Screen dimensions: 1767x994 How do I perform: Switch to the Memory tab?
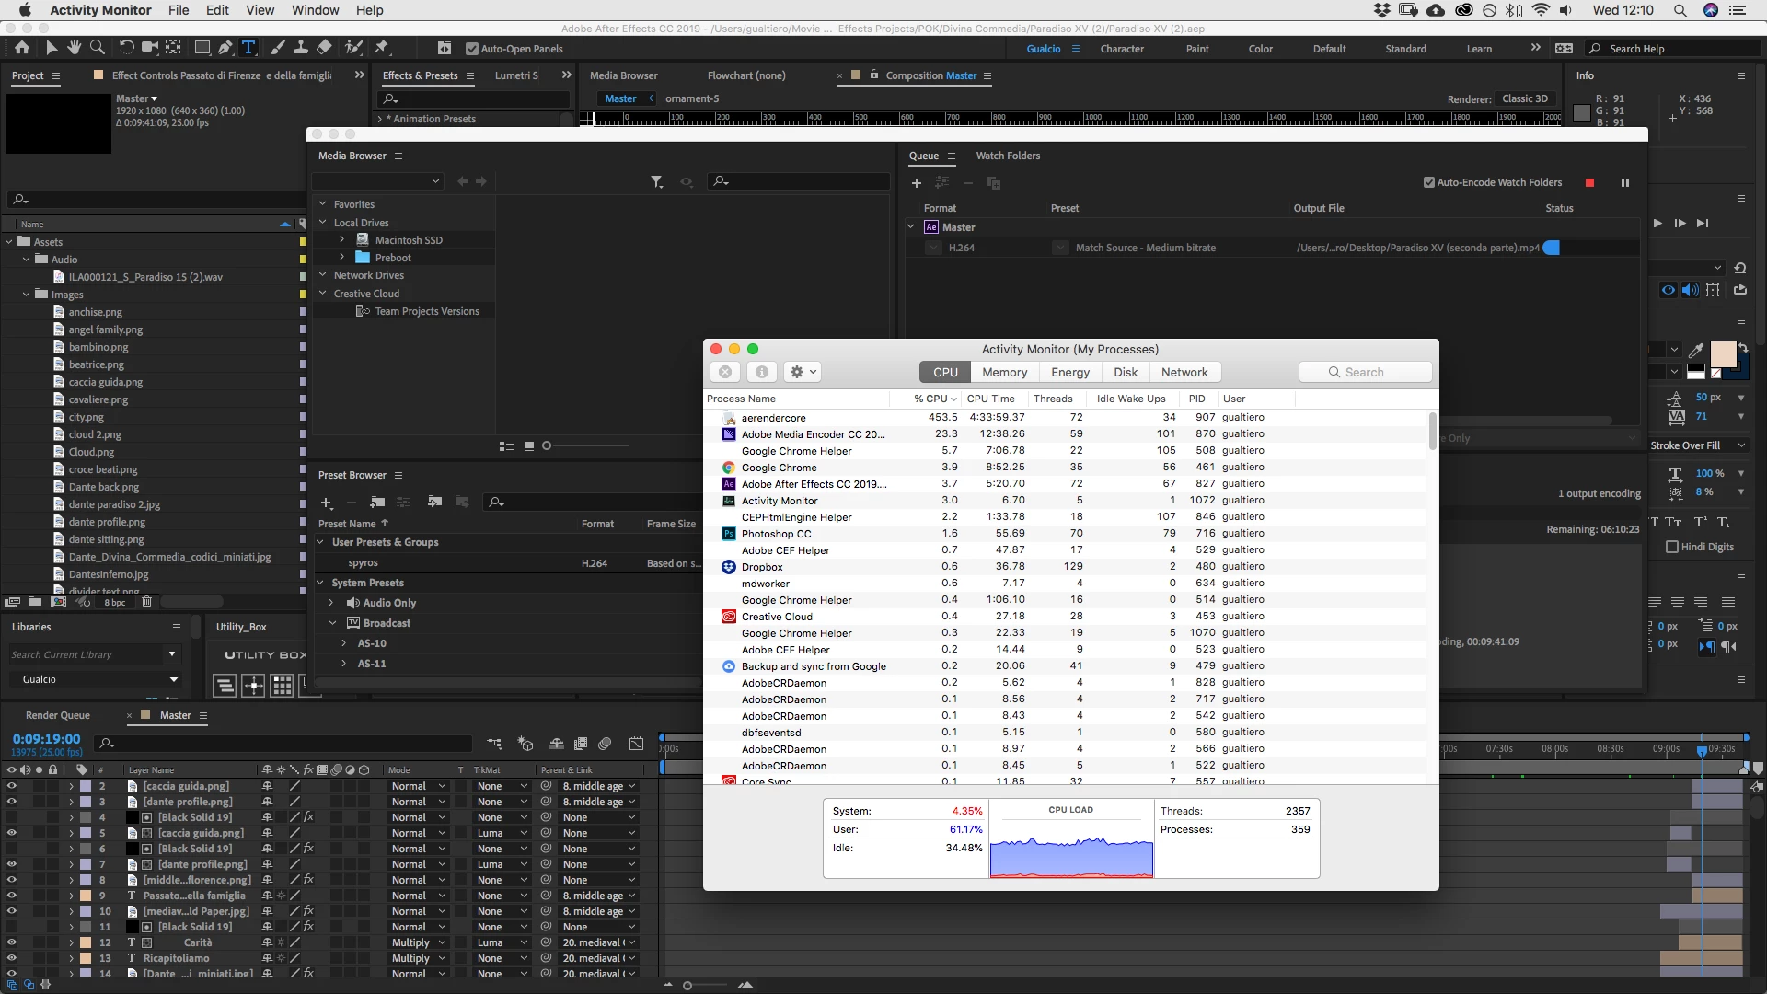point(1004,372)
